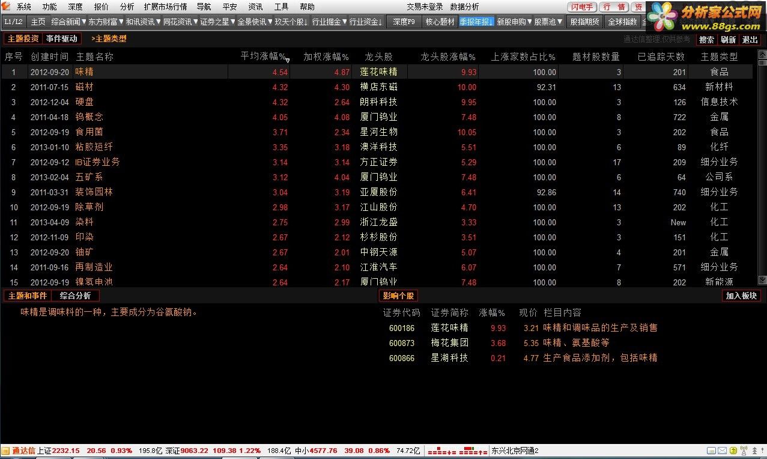
Task: Click the application logo icon in the menu bar
Action: coord(7,7)
